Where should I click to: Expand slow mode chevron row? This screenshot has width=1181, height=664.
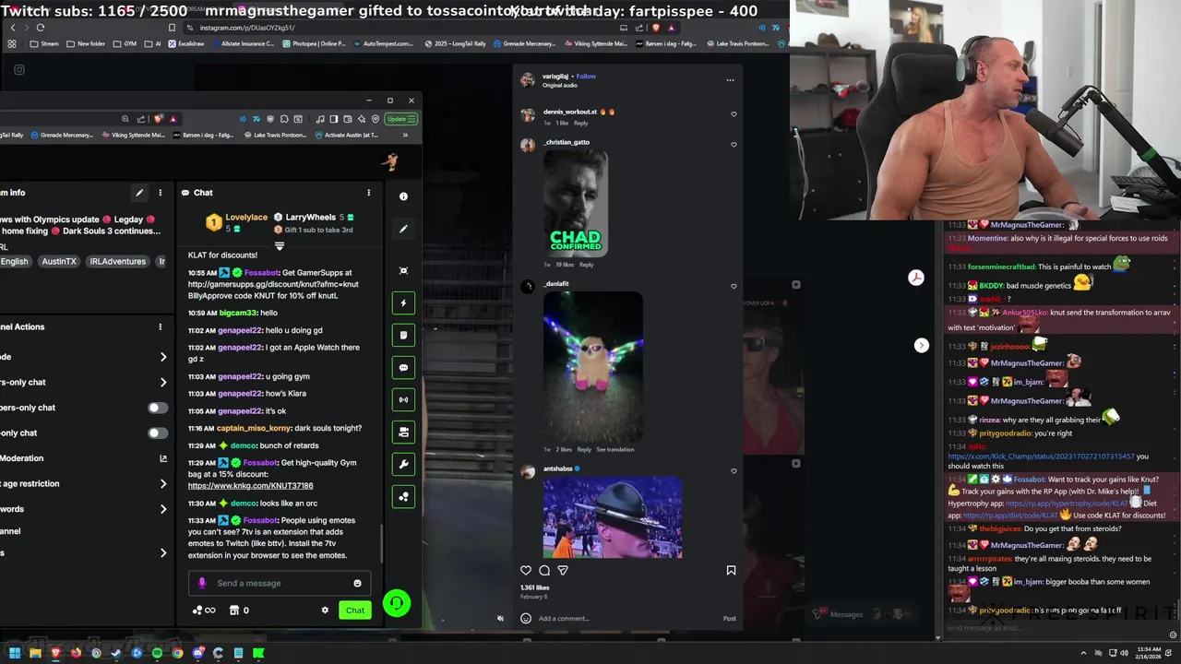pyautogui.click(x=163, y=357)
